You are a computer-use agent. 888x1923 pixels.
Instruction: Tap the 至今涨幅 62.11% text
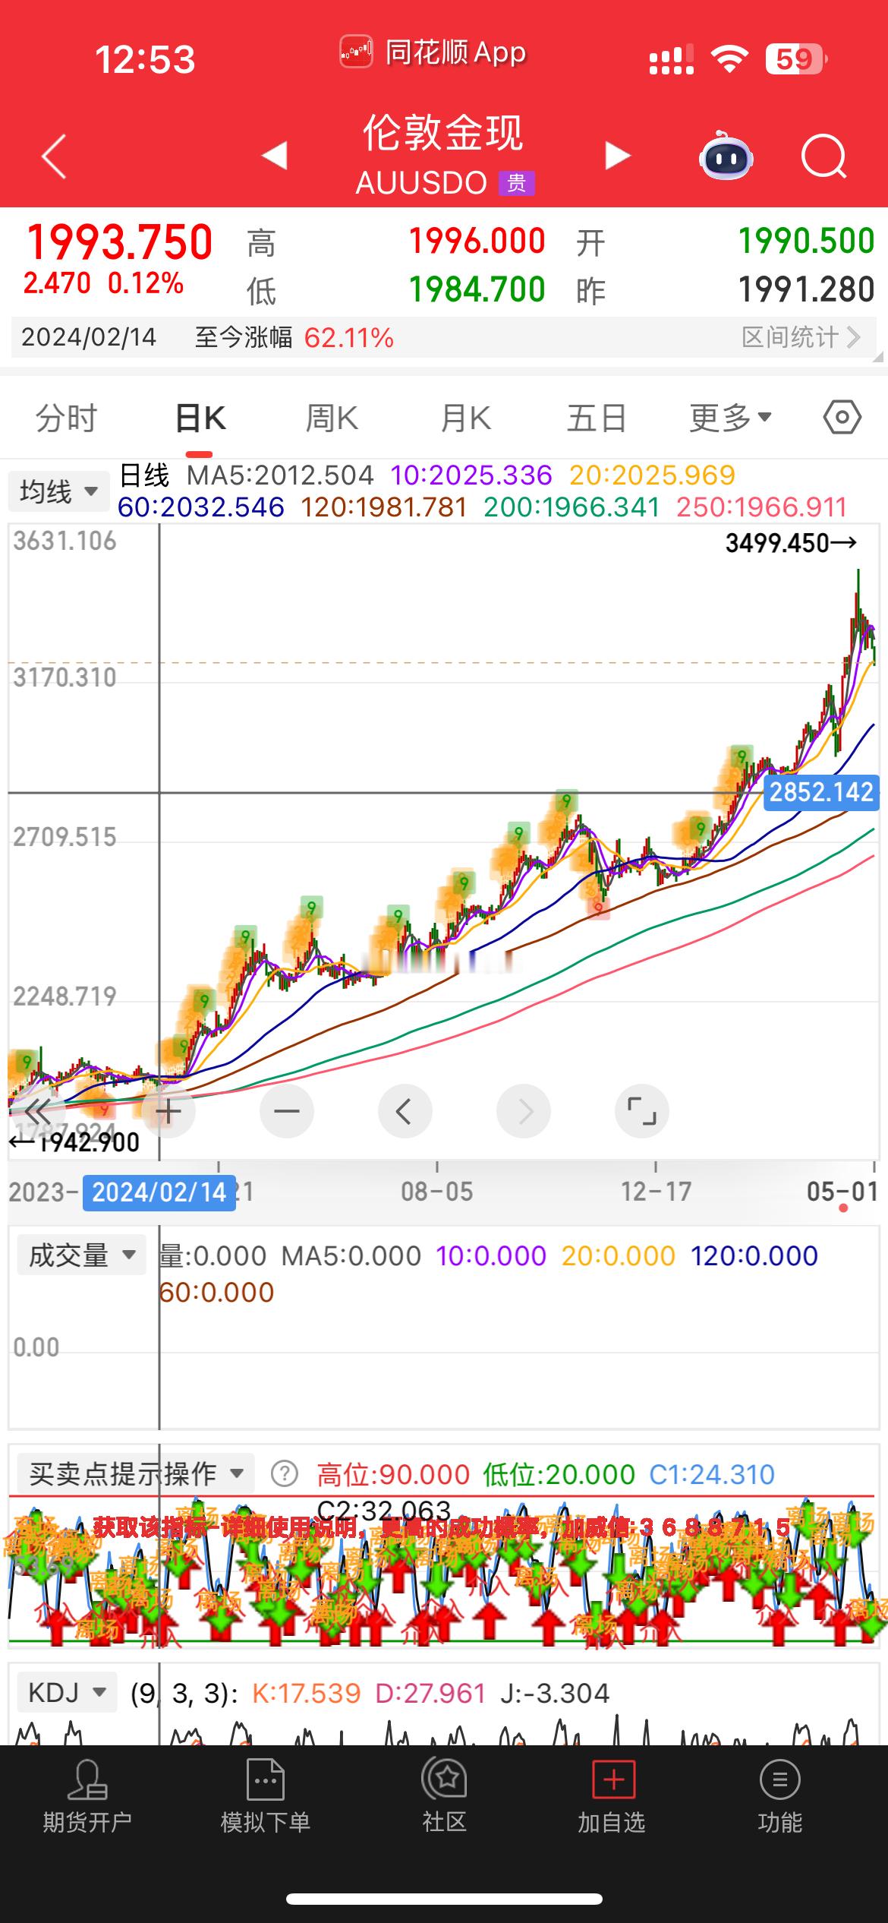coord(294,337)
